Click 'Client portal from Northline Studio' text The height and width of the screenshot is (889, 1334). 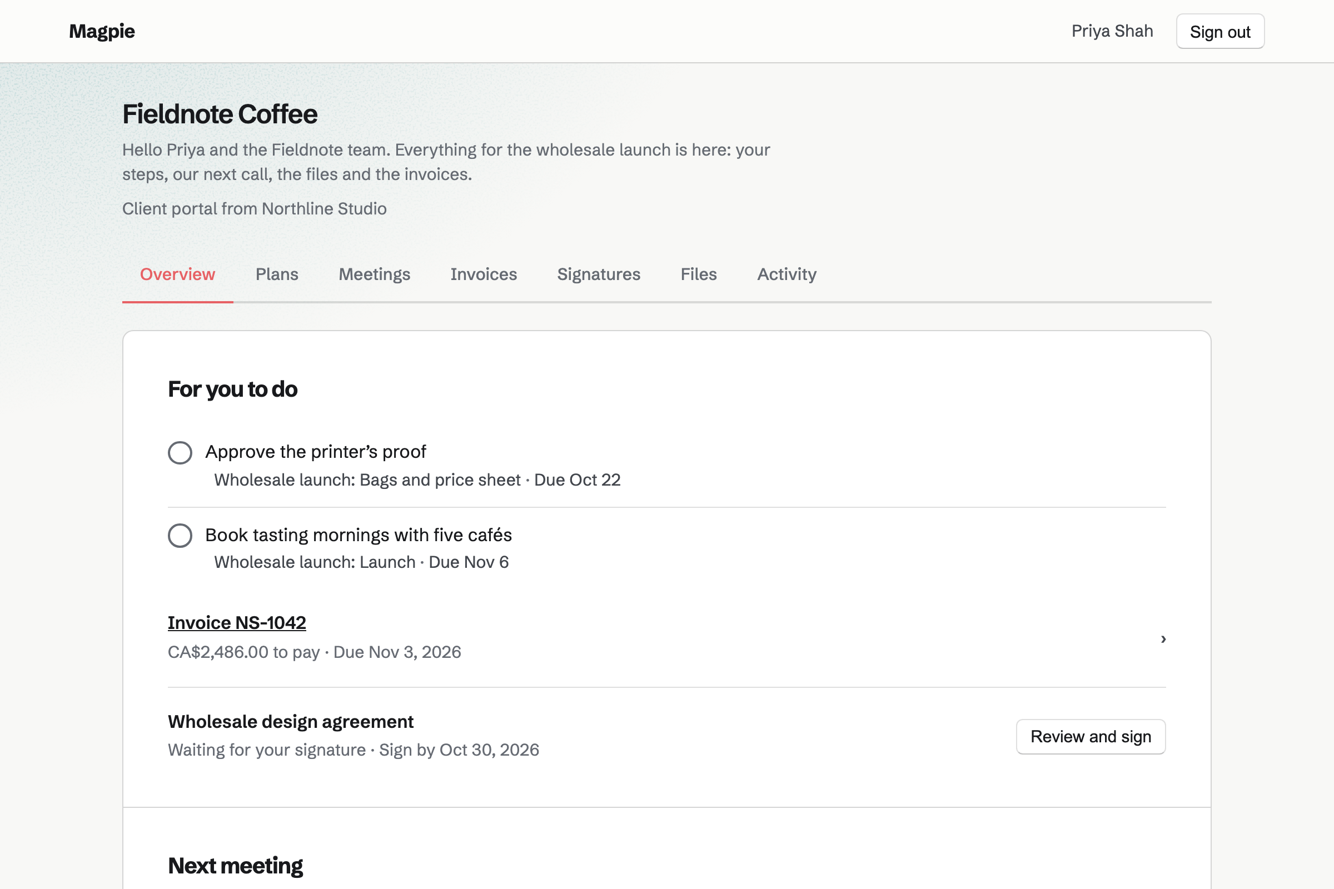(x=255, y=209)
